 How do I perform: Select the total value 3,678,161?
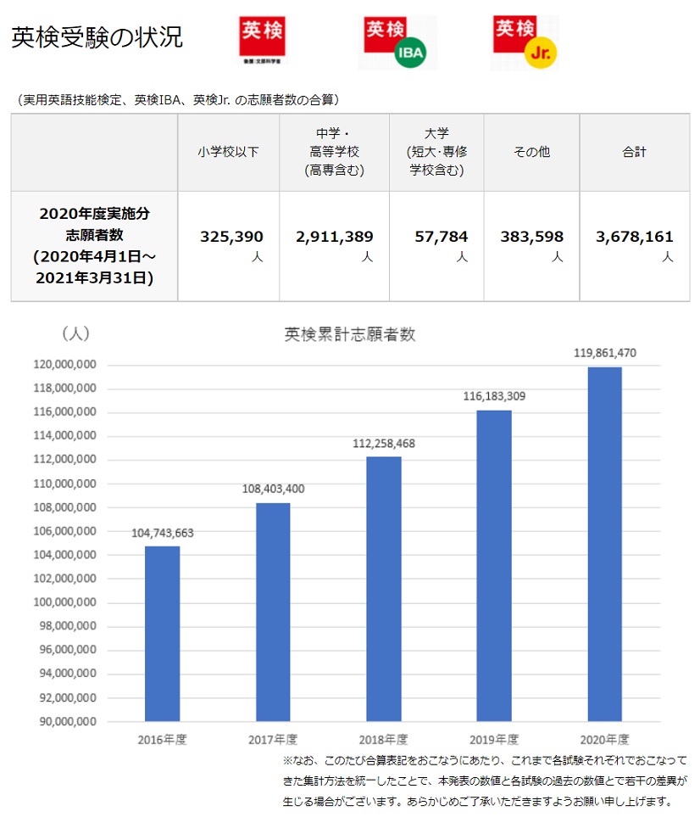635,237
